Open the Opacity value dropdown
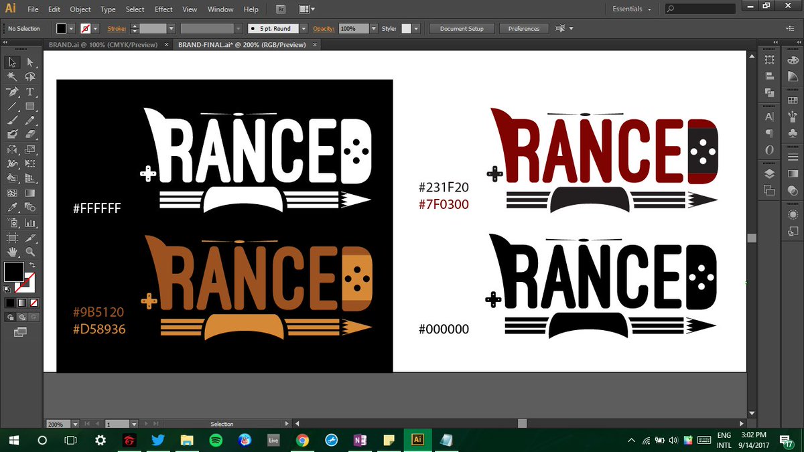Viewport: 804px width, 452px height. point(373,29)
